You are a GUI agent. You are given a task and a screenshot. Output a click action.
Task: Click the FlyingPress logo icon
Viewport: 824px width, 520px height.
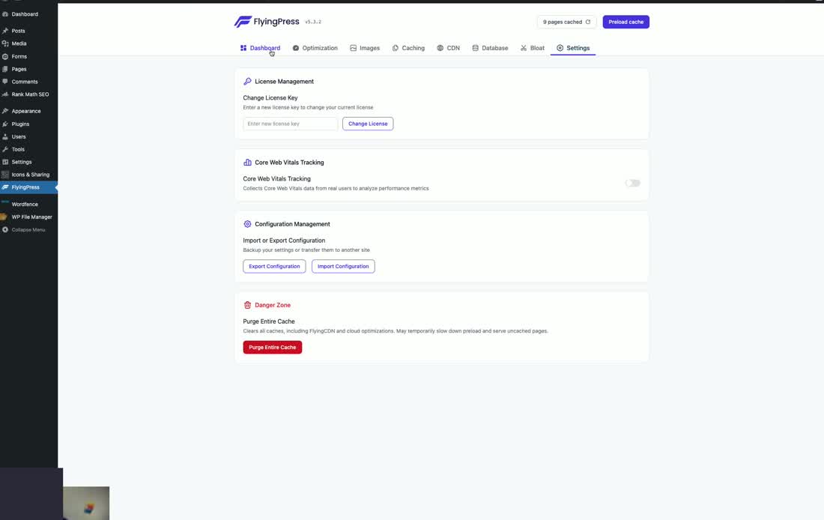pos(242,22)
